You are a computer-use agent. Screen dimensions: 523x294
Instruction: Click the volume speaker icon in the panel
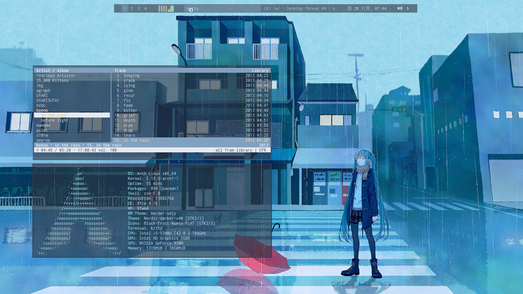[x=400, y=8]
